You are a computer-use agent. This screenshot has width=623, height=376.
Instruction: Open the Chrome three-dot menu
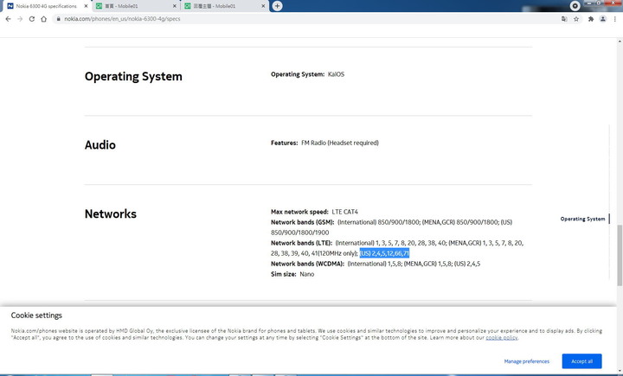[614, 19]
